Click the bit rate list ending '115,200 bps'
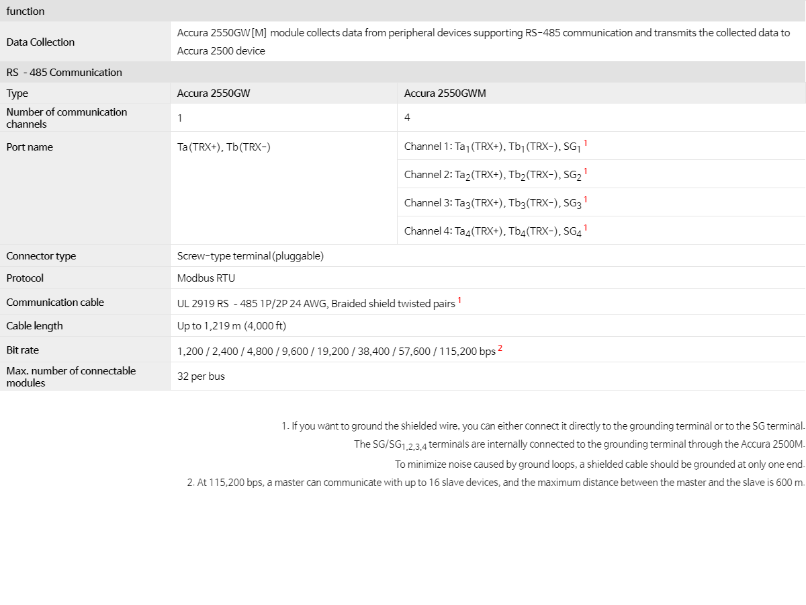Screen dimensions: 806x605 tap(340, 350)
